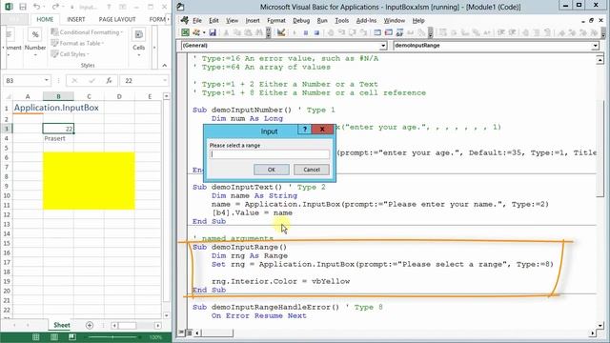Toggle Design Mode in the VBA toolbar
The width and height of the screenshot is (610, 343).
281,33
